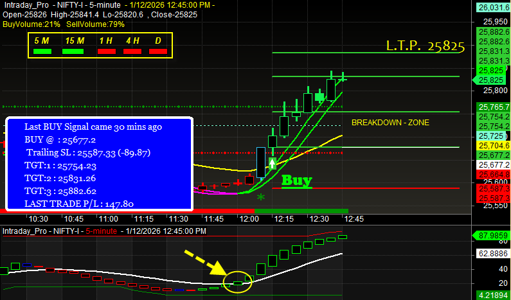Click the "TGT:2 : 25831.26" line
511x300 pixels.
click(60, 178)
